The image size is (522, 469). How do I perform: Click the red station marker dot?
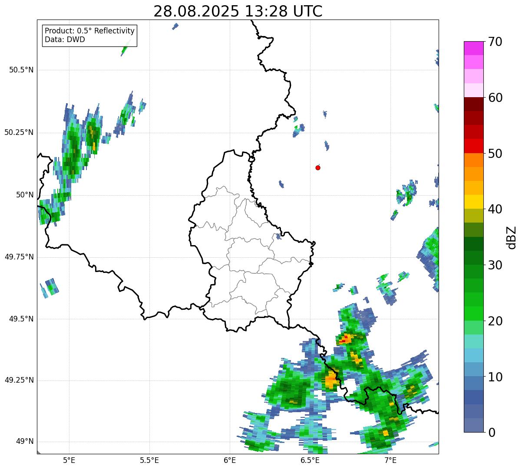[x=318, y=167]
